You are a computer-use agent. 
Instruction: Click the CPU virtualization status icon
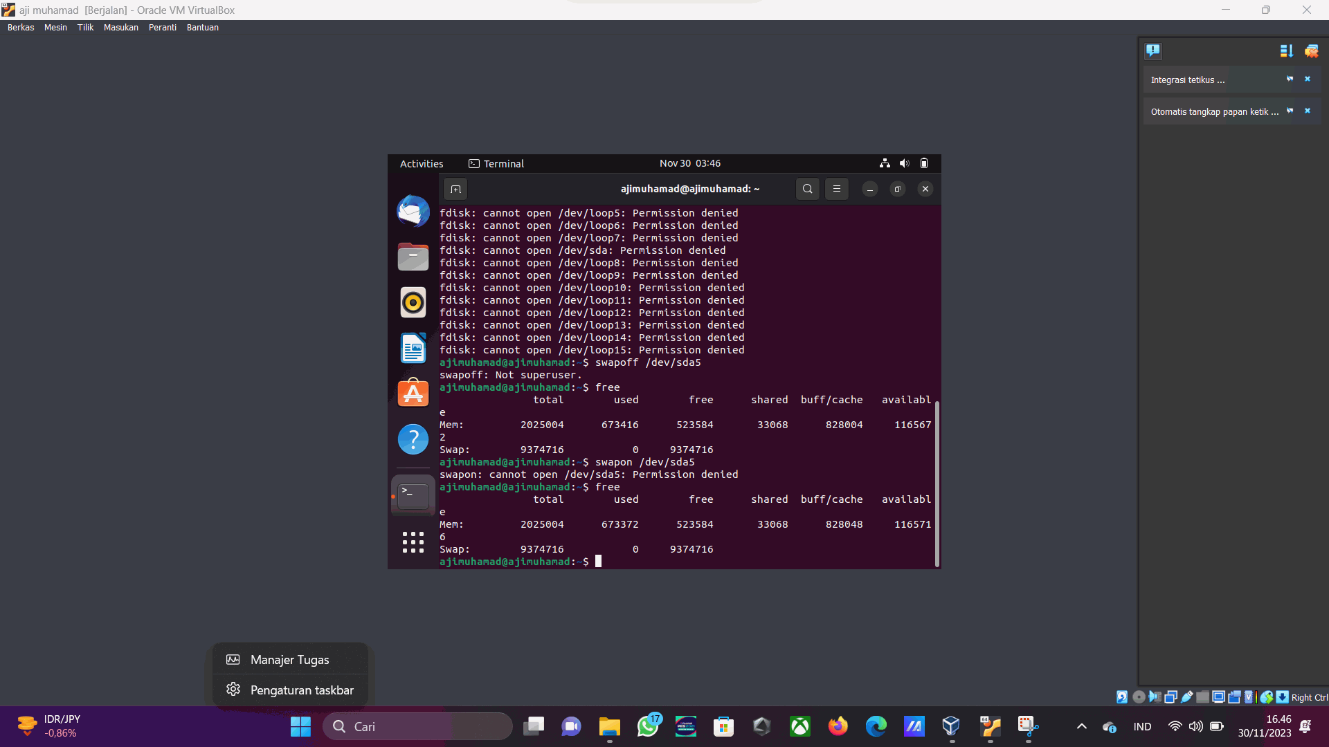[x=1249, y=697]
